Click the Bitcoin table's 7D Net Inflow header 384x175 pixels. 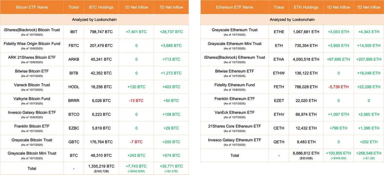(x=172, y=7)
